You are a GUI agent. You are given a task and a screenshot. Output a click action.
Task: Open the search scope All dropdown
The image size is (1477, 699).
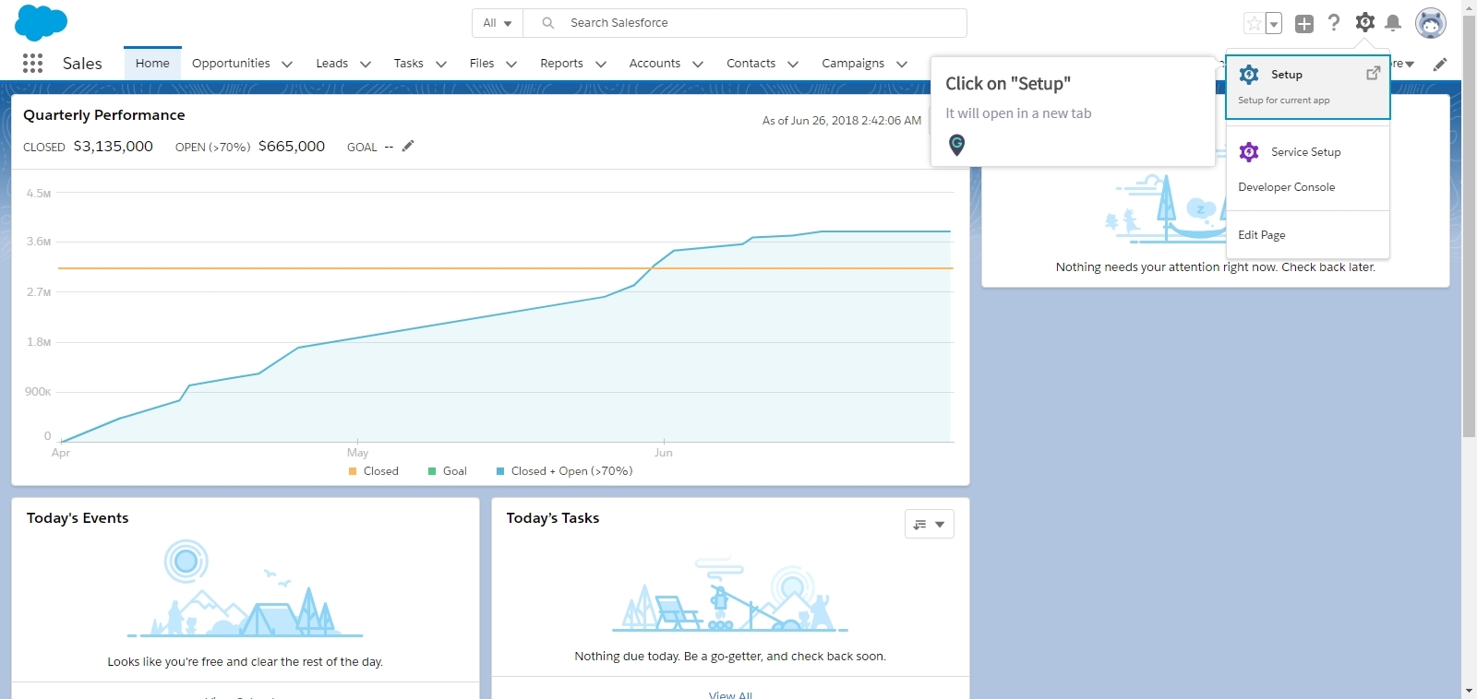tap(498, 23)
